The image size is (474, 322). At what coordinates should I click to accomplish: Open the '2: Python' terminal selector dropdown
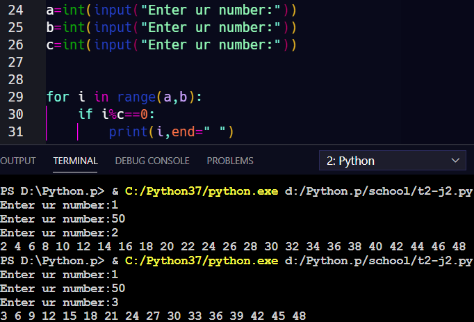coord(391,161)
